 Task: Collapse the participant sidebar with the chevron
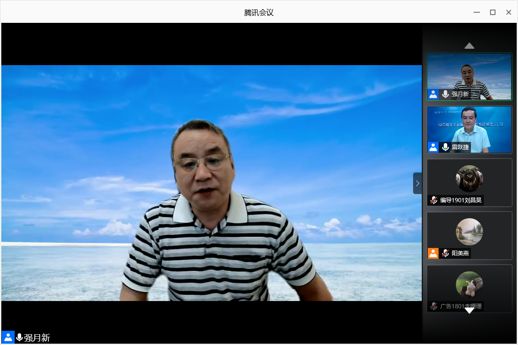point(417,183)
